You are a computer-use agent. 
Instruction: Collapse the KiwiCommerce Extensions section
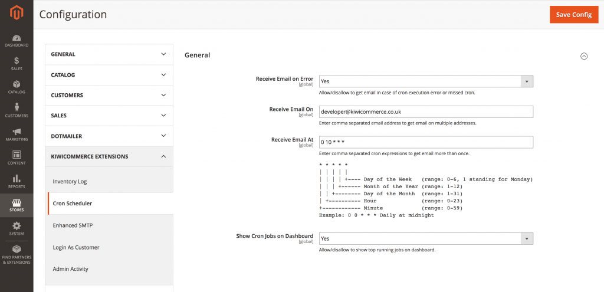pos(109,156)
